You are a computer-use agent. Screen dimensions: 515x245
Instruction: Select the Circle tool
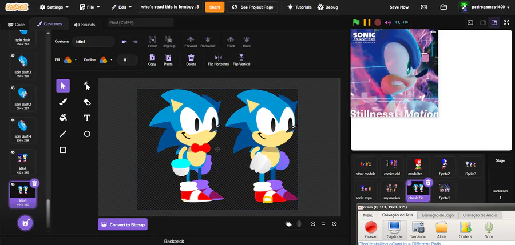pyautogui.click(x=87, y=134)
